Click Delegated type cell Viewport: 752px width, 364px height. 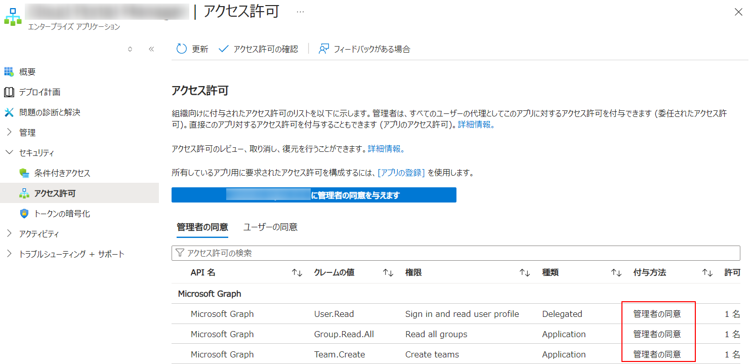click(562, 314)
